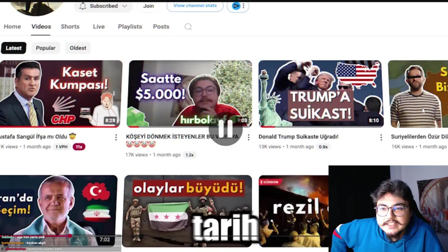This screenshot has height=252, width=448.
Task: Select the Oldest filter chip
Action: [x=78, y=48]
